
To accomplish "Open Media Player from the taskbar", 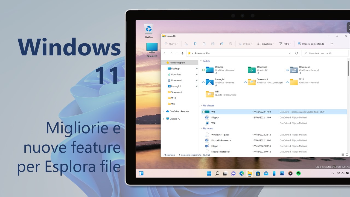I will (290, 173).
